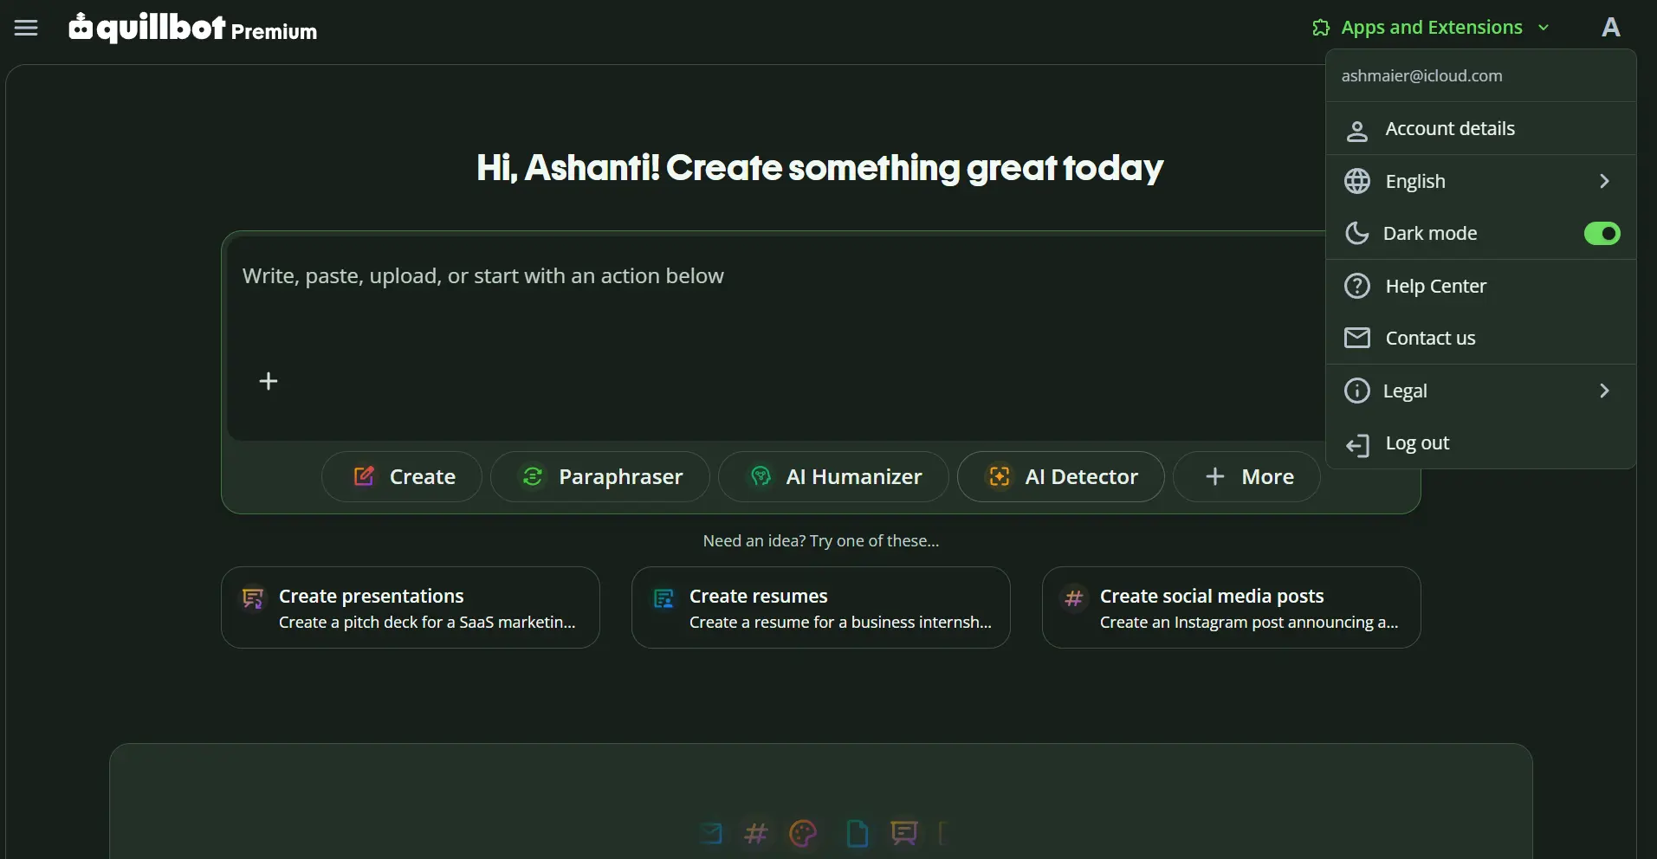Screen dimensions: 1657x859
Task: Open Account details from the profile menu
Action: click(1481, 129)
